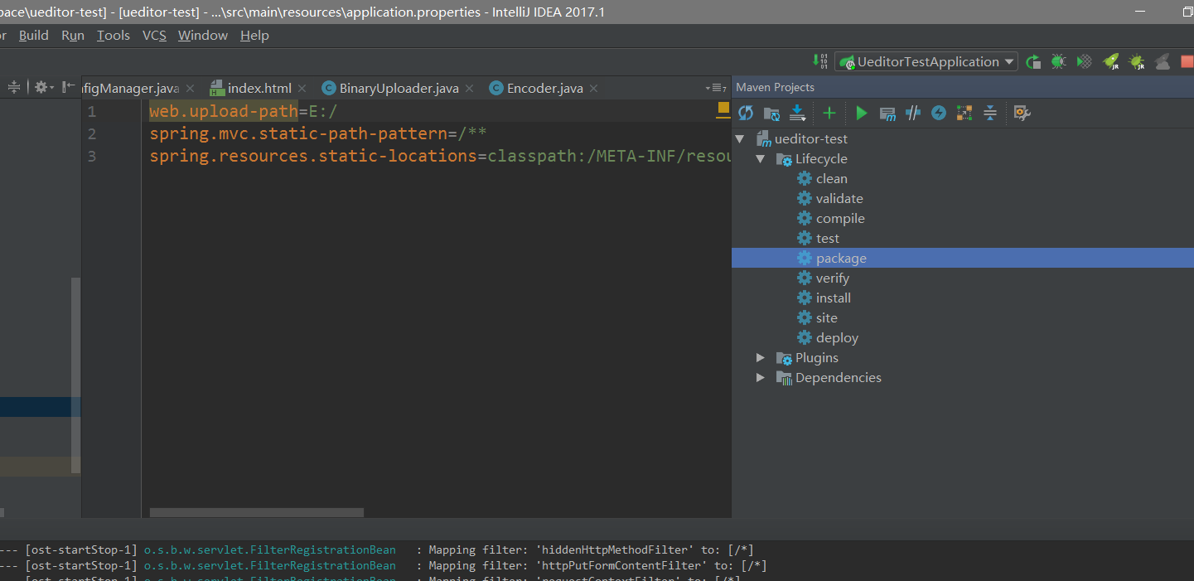
Task: Collapse all nodes in Maven Projects
Action: pos(989,113)
